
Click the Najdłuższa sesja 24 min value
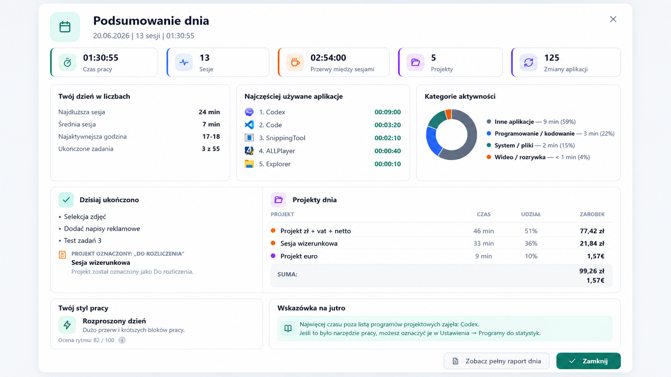(x=209, y=112)
